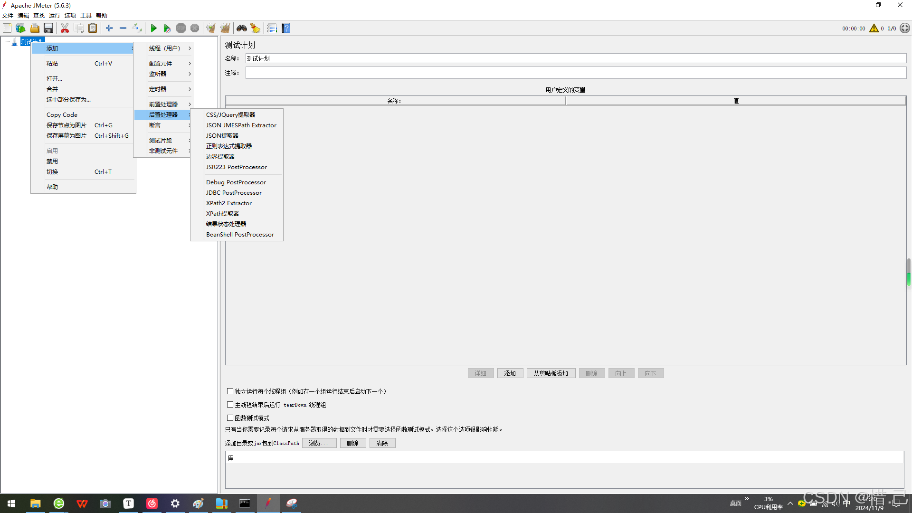Enable running each thread group independently
Image resolution: width=912 pixels, height=513 pixels.
230,391
